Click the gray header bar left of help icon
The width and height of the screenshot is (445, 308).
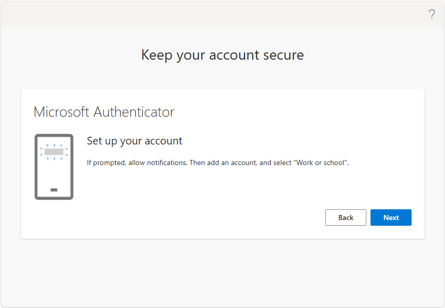point(213,14)
